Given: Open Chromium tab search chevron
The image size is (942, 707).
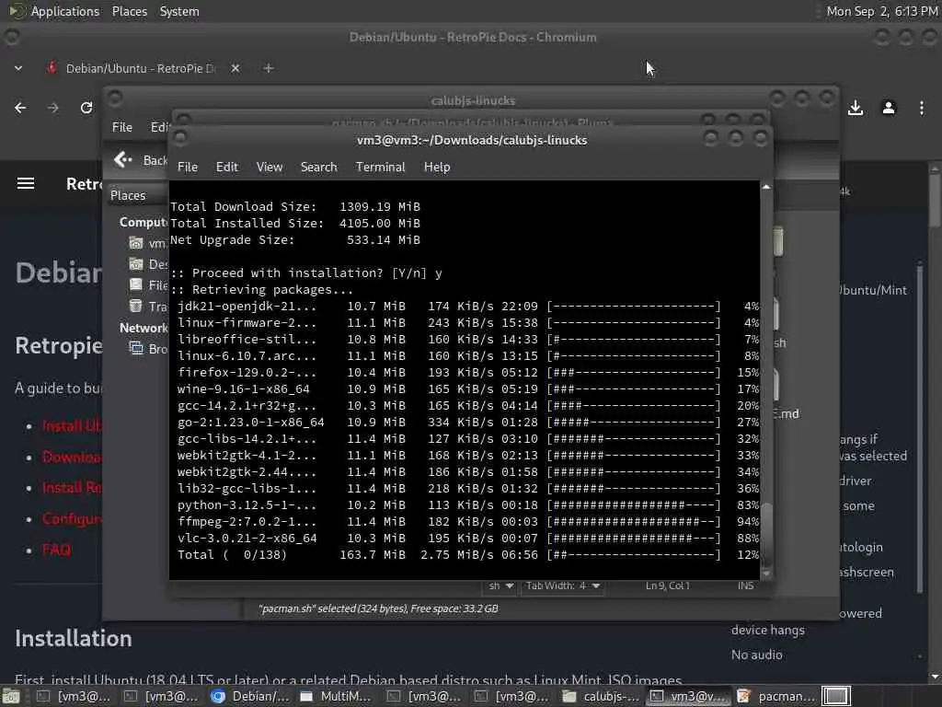Looking at the screenshot, I should click(x=18, y=68).
